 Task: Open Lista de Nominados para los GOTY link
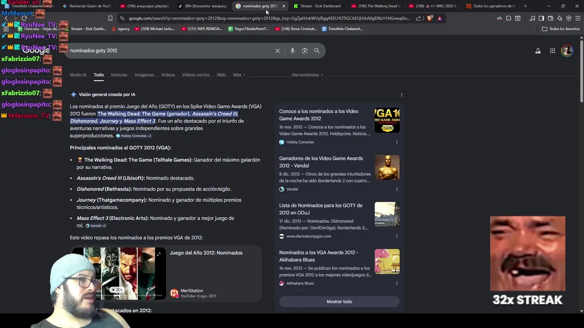tap(321, 209)
